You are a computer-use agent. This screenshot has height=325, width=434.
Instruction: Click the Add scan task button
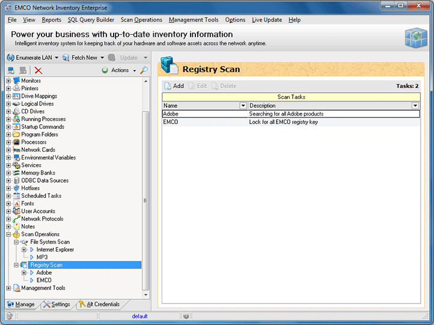pos(174,86)
